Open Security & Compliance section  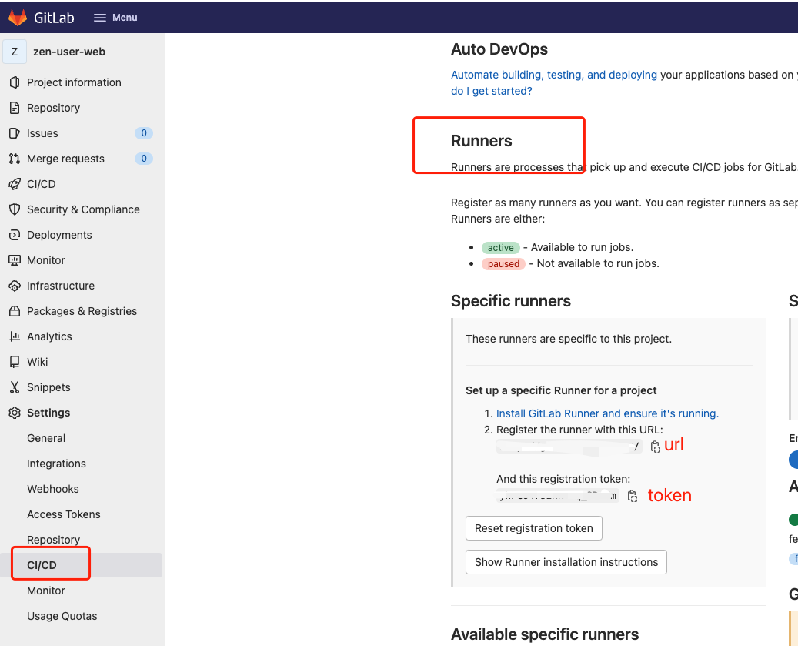coord(83,209)
